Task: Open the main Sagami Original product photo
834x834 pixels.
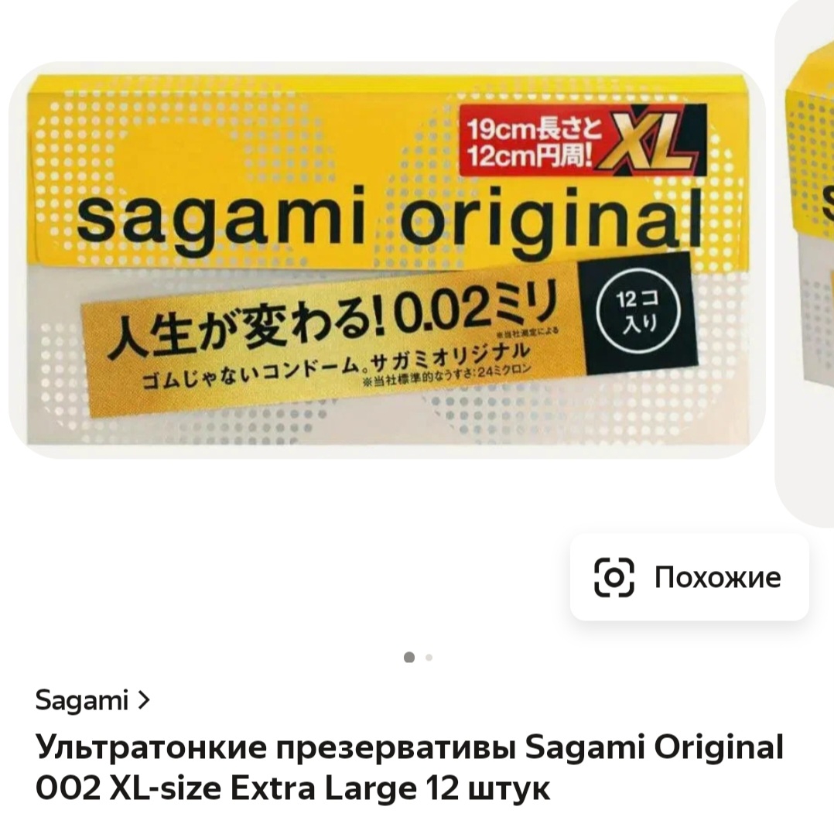Action: point(387,260)
